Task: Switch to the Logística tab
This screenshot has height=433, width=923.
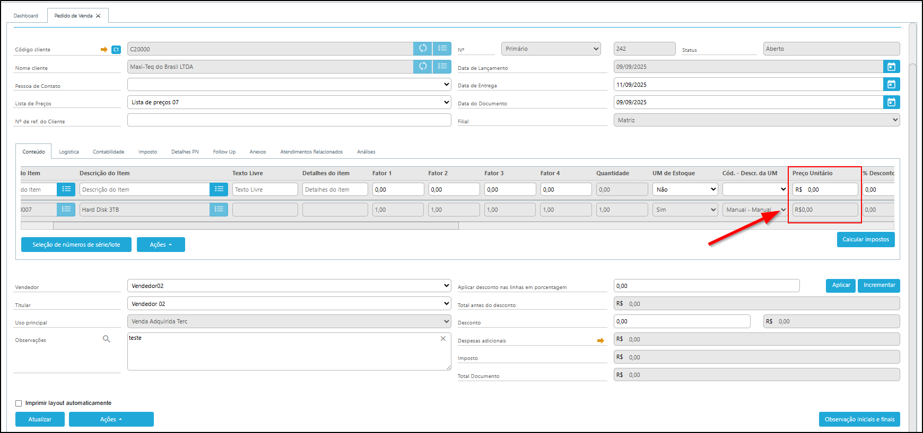Action: [69, 152]
